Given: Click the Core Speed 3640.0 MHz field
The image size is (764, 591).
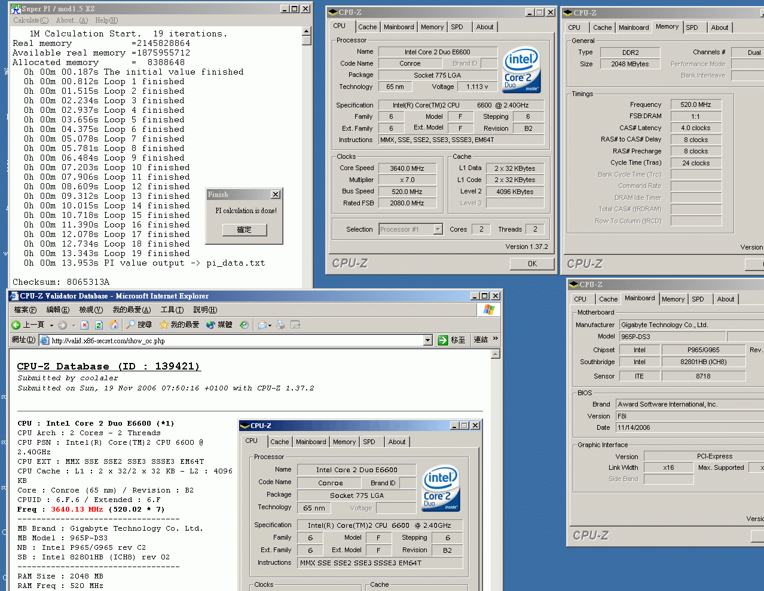Looking at the screenshot, I should coord(407,168).
